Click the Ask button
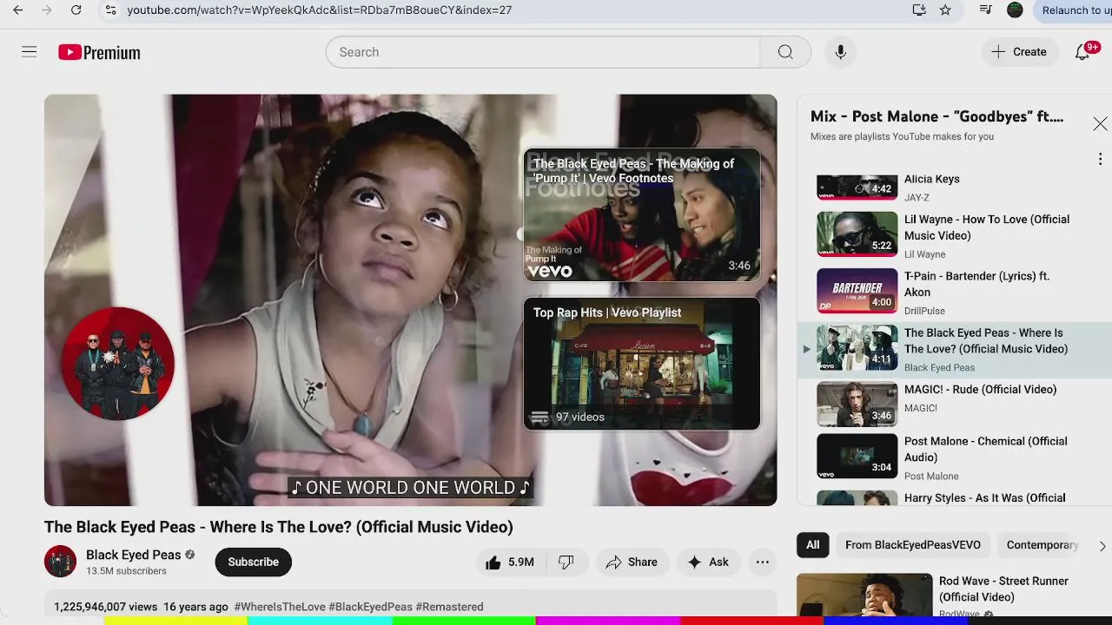Image resolution: width=1112 pixels, height=625 pixels. tap(708, 562)
